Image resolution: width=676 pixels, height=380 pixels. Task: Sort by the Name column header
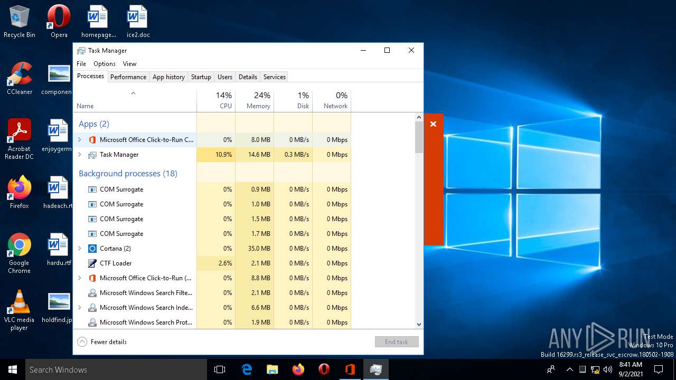135,100
